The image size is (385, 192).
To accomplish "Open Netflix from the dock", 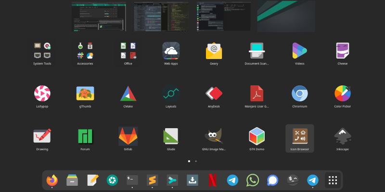I will tap(212, 180).
